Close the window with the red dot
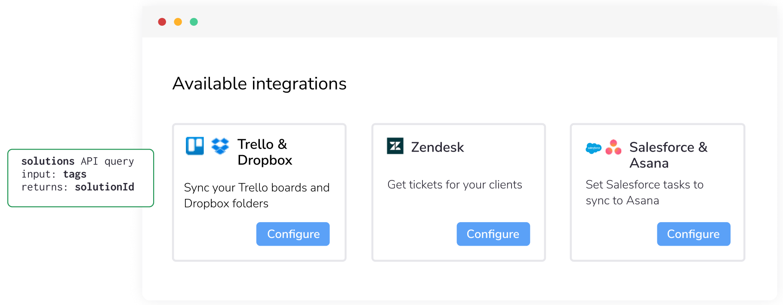Image resolution: width=783 pixels, height=305 pixels. [162, 22]
